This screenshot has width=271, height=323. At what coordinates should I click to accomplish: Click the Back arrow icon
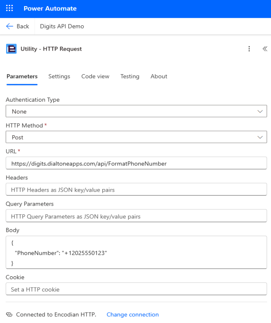point(10,26)
